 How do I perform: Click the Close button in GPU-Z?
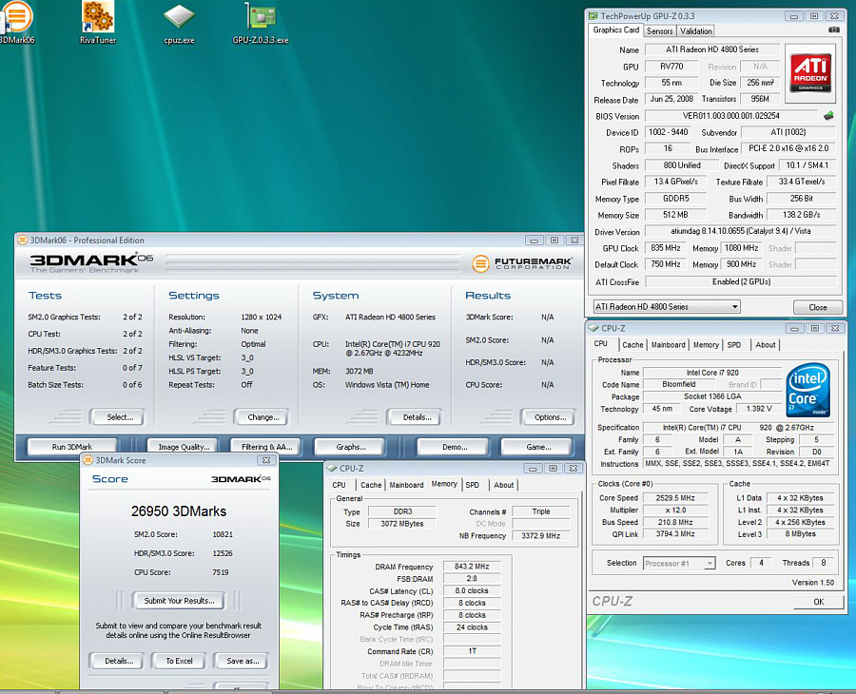817,307
